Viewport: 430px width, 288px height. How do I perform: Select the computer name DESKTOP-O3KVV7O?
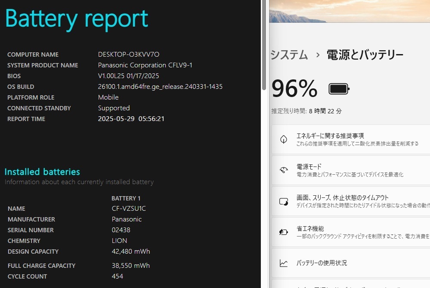point(129,55)
